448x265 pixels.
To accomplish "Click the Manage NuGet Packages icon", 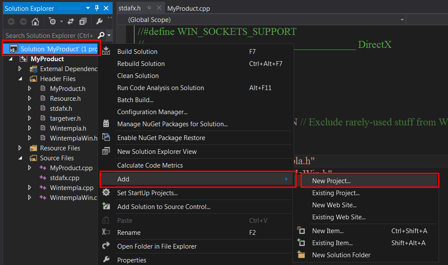I will pos(106,124).
